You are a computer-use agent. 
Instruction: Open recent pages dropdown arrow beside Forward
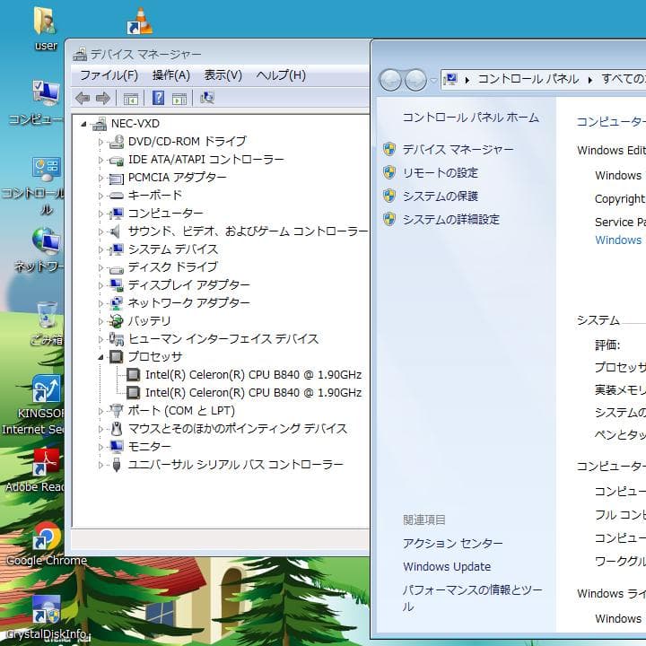coord(433,80)
